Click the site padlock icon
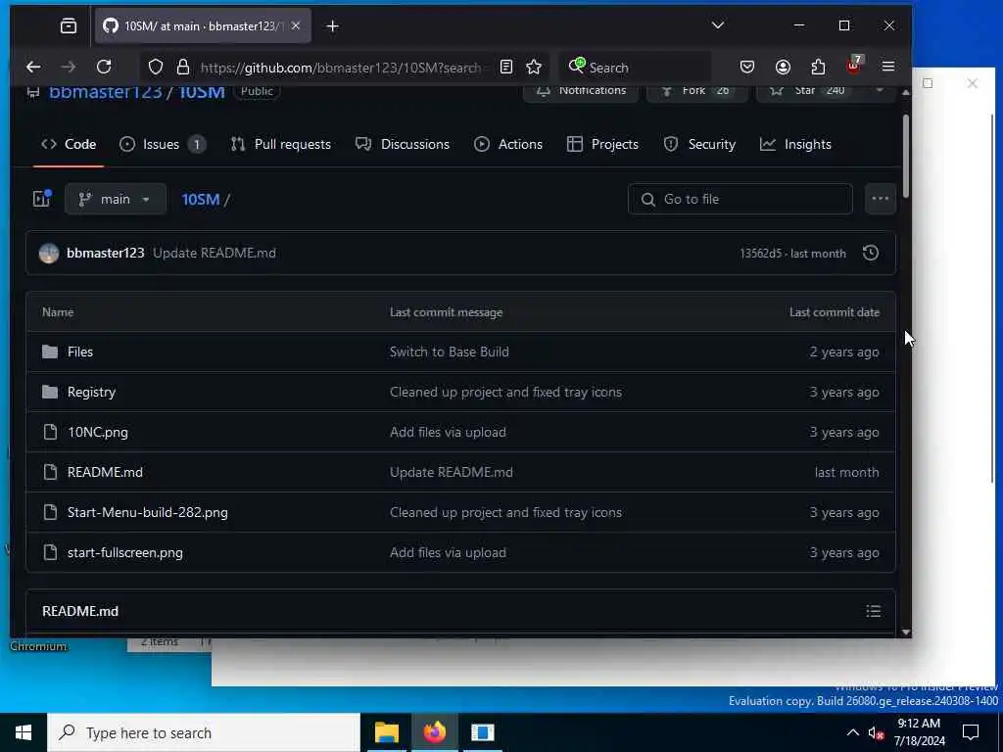Viewport: 1003px width, 752px height. pos(183,68)
